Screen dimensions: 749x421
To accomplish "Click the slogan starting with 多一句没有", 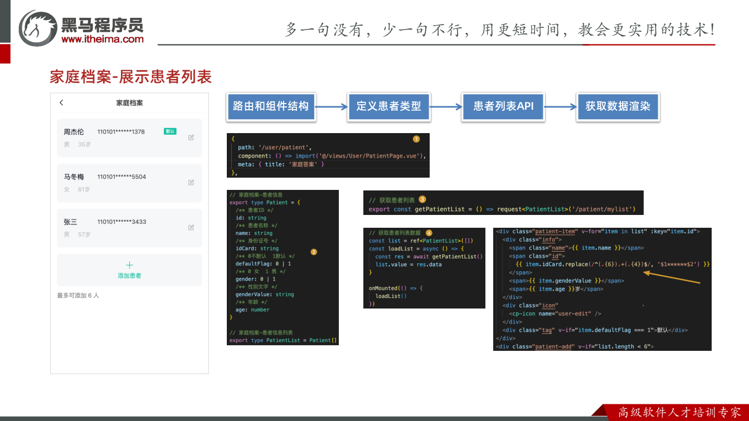I will pyautogui.click(x=500, y=30).
